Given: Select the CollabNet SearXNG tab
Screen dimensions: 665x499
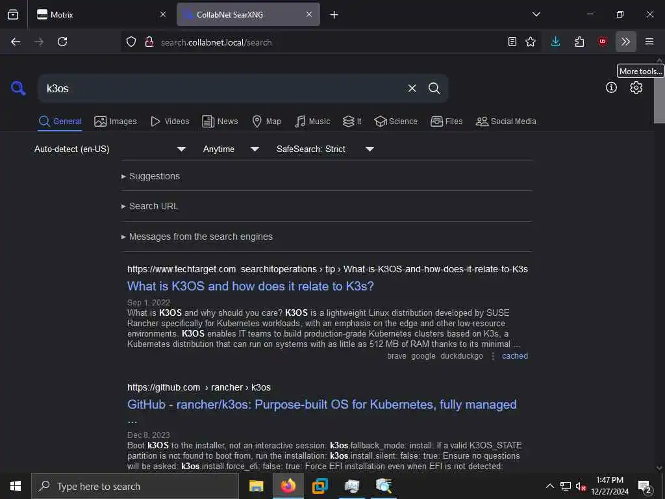Looking at the screenshot, I should pos(248,14).
